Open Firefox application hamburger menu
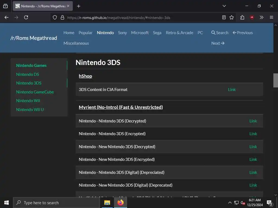The image size is (278, 208). pos(271,17)
